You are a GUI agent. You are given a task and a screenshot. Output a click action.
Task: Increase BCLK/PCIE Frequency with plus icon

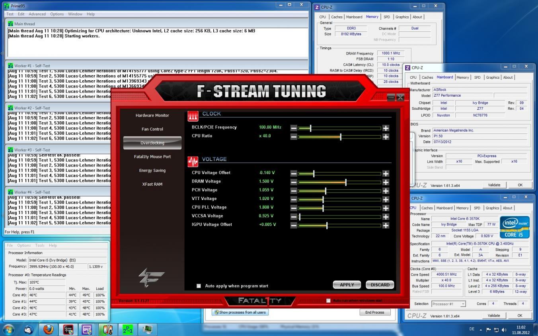[386, 128]
